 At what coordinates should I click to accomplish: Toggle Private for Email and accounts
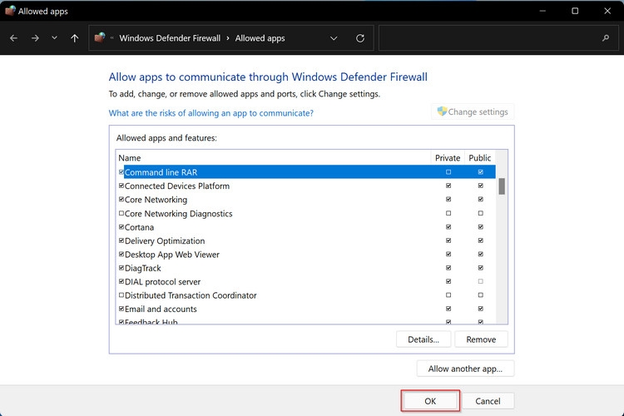point(448,309)
